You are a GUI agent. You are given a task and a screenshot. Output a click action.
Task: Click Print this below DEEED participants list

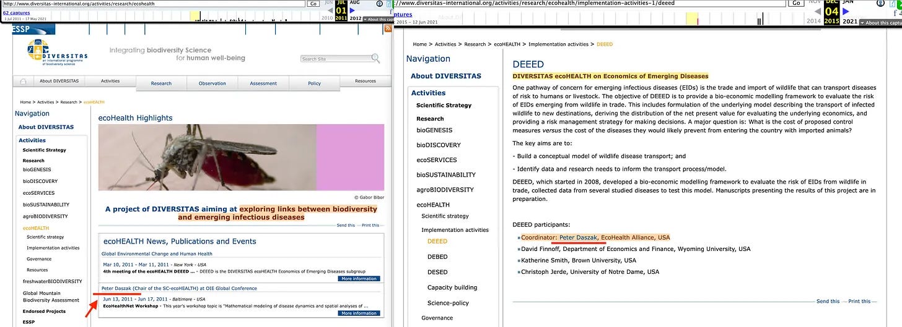point(859,302)
